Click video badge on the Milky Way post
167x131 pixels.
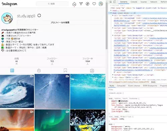tap(67, 76)
